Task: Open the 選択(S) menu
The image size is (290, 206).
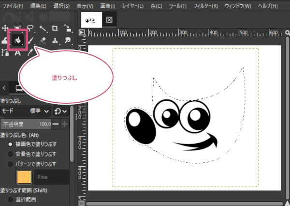Action: click(61, 6)
